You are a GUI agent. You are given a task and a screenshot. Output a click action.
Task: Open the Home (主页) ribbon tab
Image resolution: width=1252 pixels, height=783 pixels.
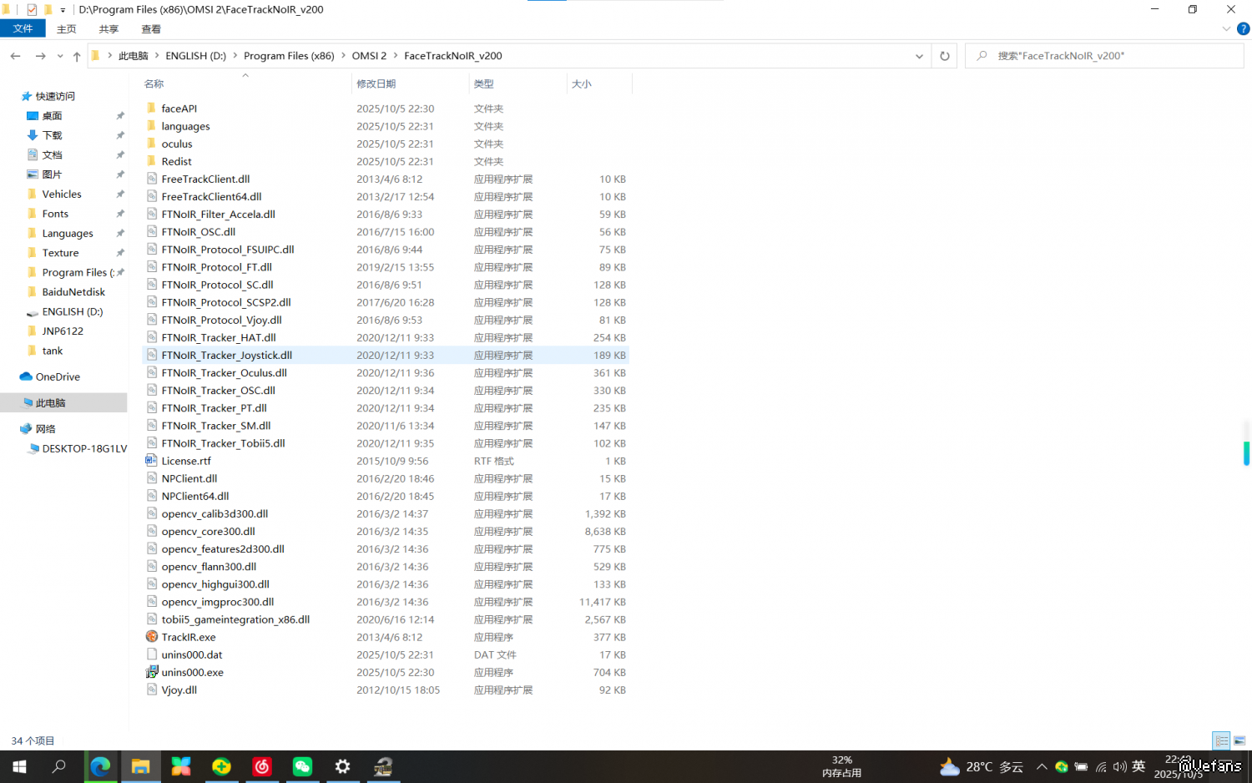point(67,29)
